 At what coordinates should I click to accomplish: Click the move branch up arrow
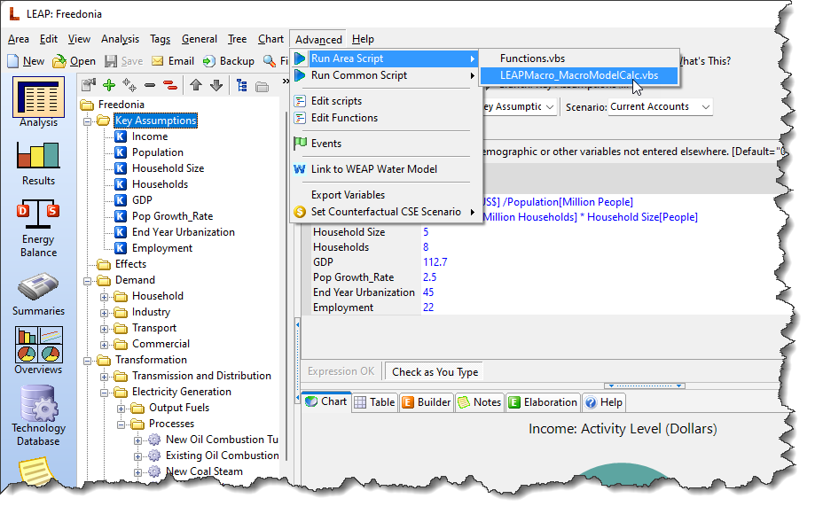pyautogui.click(x=196, y=85)
